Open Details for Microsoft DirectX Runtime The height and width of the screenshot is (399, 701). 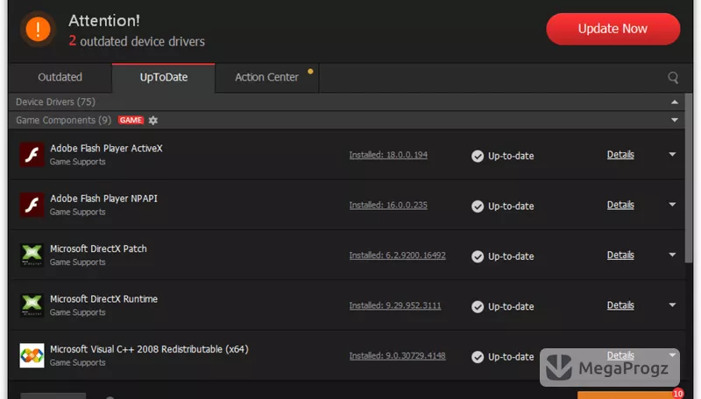620,304
